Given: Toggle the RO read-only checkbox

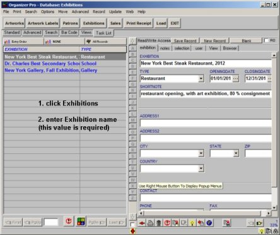Looking at the screenshot, I should point(267,40).
